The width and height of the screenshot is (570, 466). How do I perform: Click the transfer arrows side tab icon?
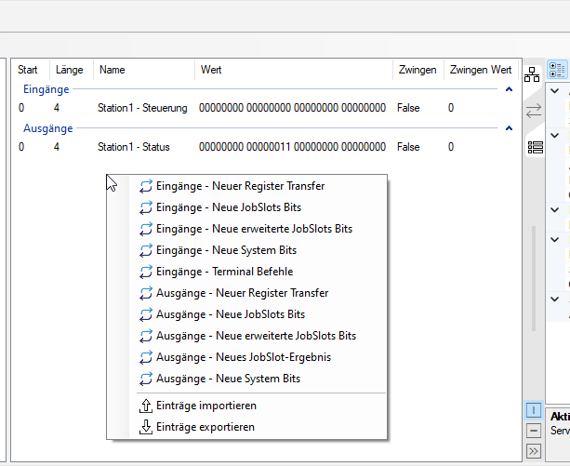(x=534, y=111)
